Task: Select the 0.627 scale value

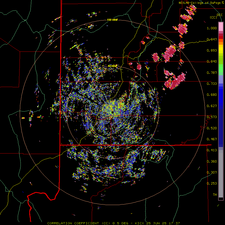Action: point(212,106)
